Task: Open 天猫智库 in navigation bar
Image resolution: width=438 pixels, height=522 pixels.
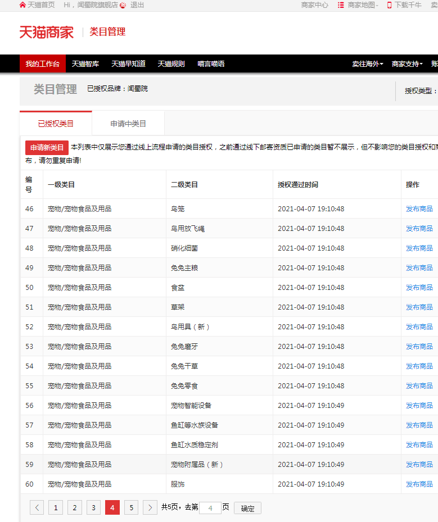Action: (85, 64)
